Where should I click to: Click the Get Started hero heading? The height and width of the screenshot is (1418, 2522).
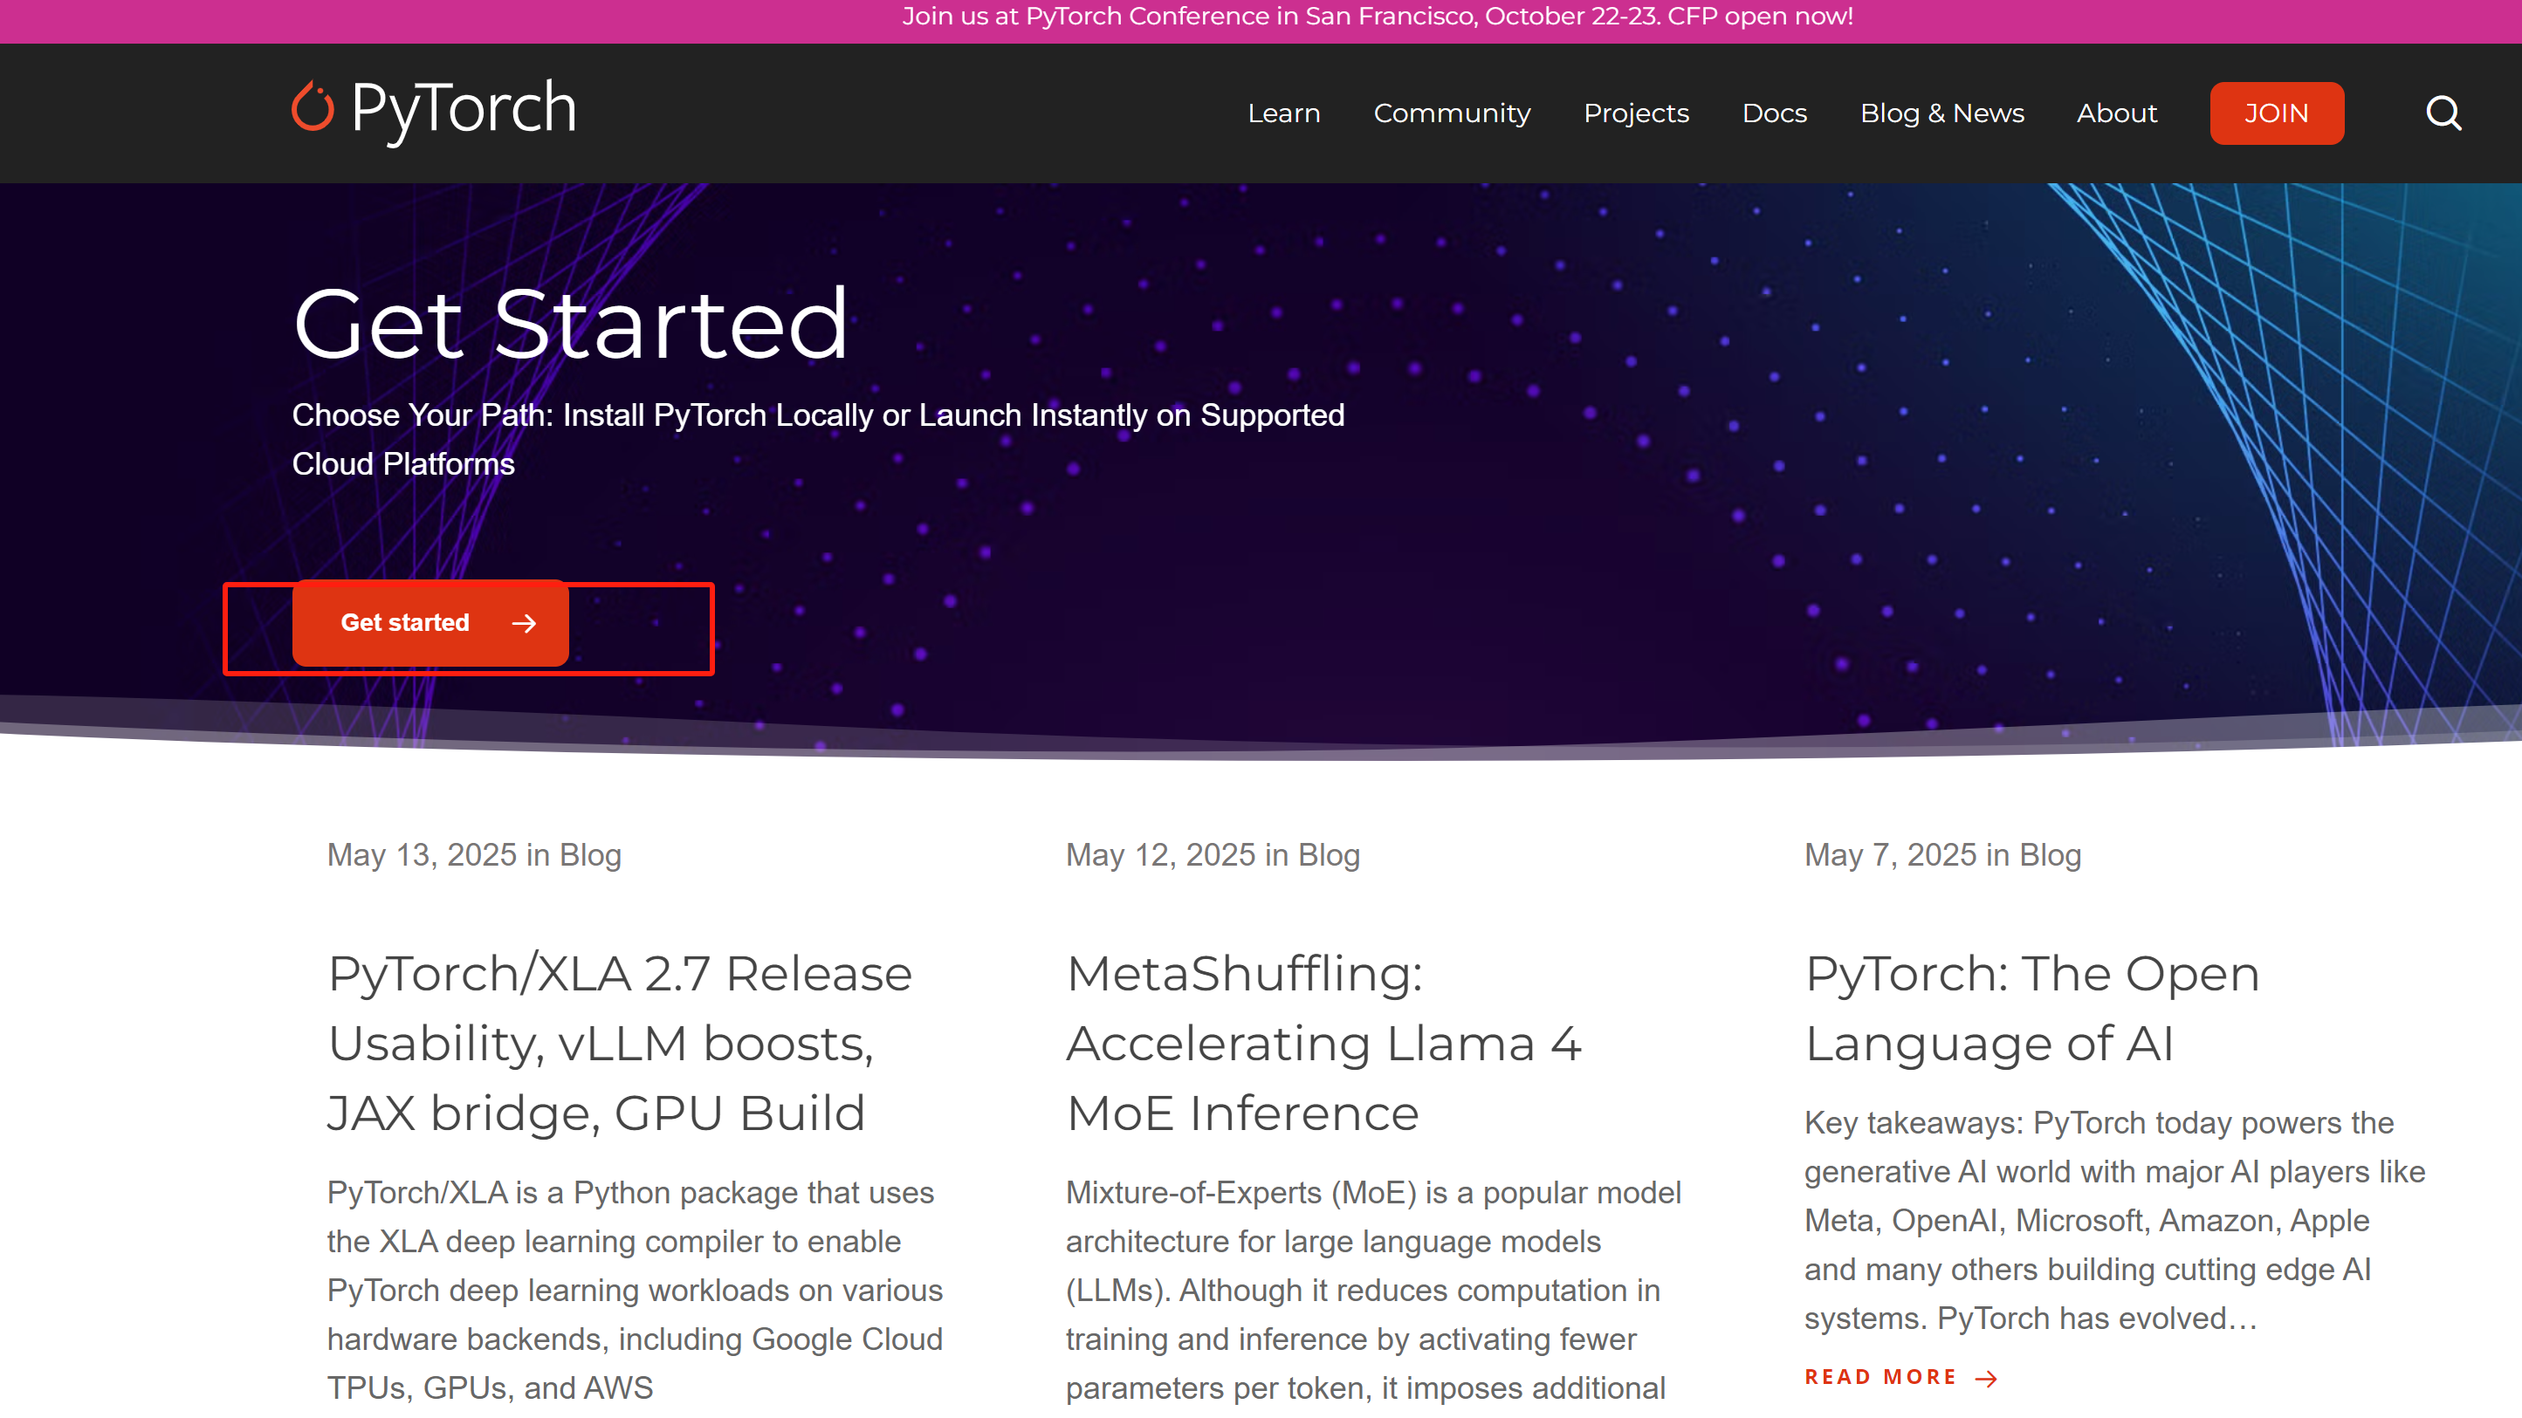click(x=570, y=324)
